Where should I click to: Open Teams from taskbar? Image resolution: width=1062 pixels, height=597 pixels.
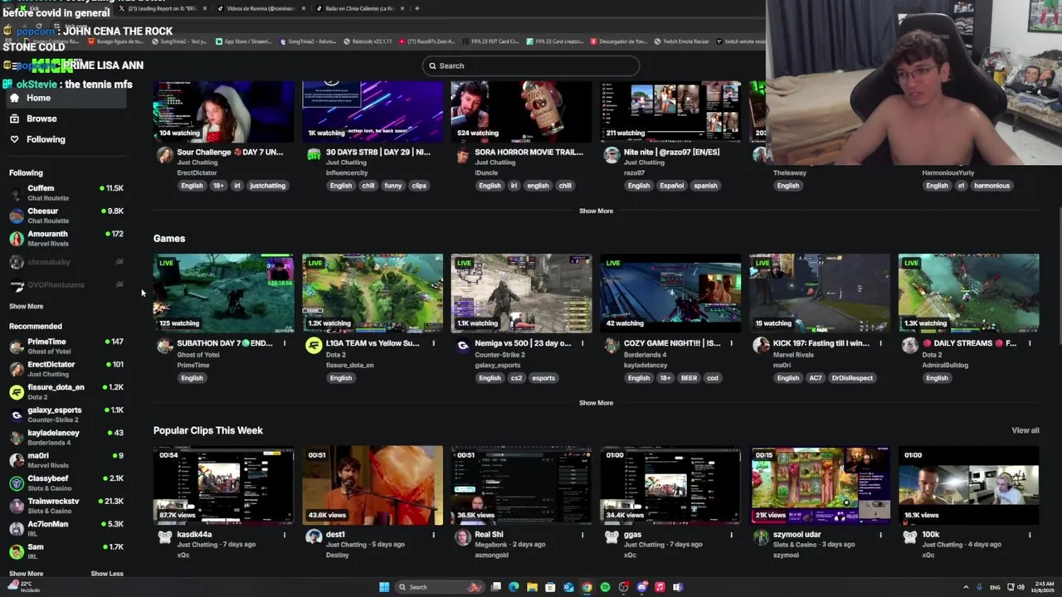pyautogui.click(x=677, y=587)
